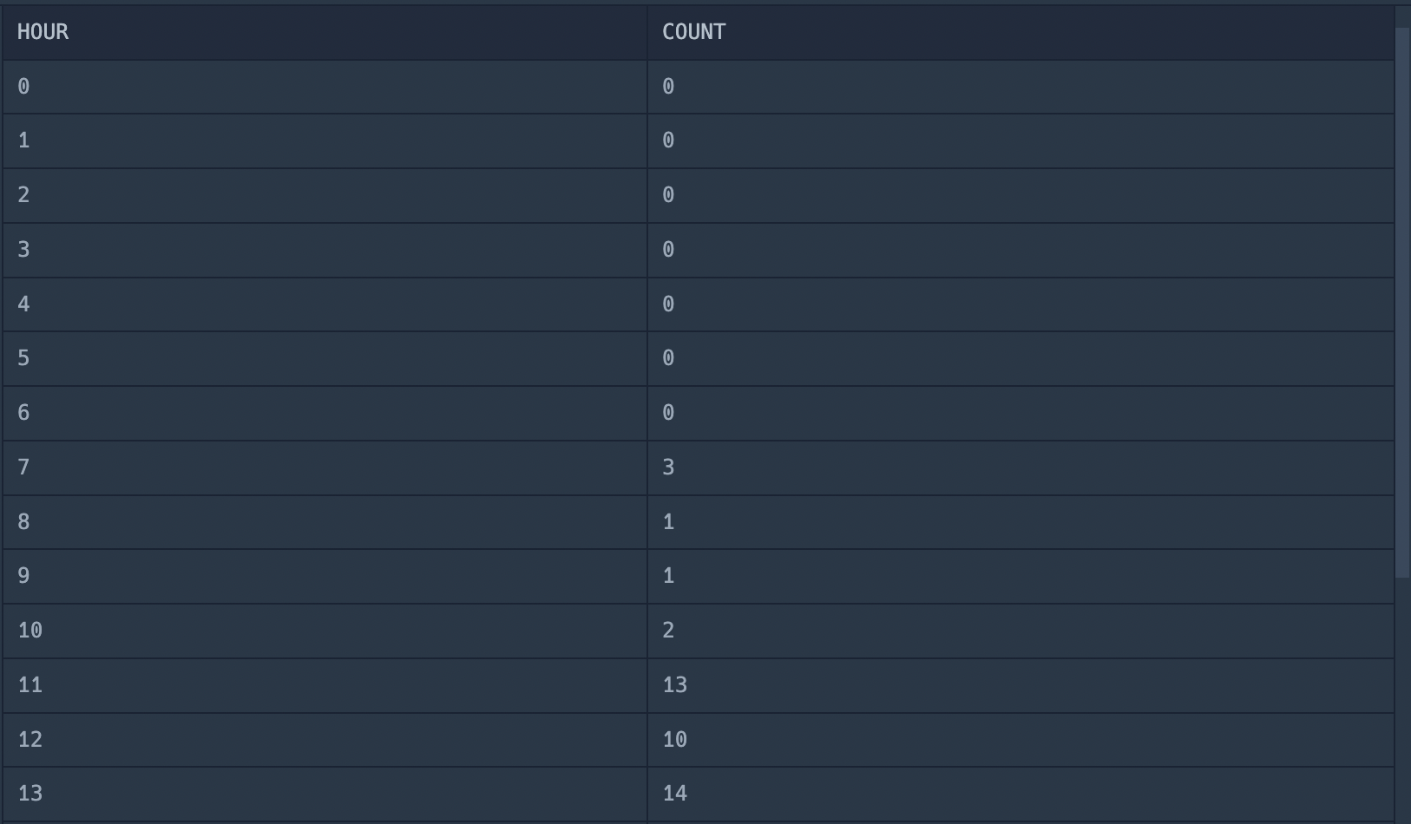Image resolution: width=1411 pixels, height=824 pixels.
Task: Select the hour 10 cell
Action: pos(325,631)
